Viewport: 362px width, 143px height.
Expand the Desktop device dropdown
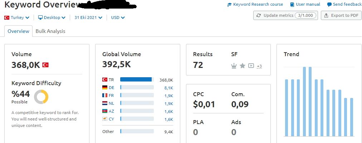(52, 18)
